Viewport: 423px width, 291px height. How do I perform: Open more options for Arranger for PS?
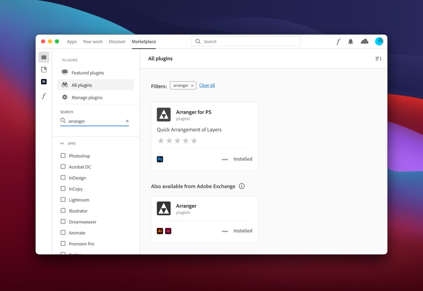coord(225,159)
